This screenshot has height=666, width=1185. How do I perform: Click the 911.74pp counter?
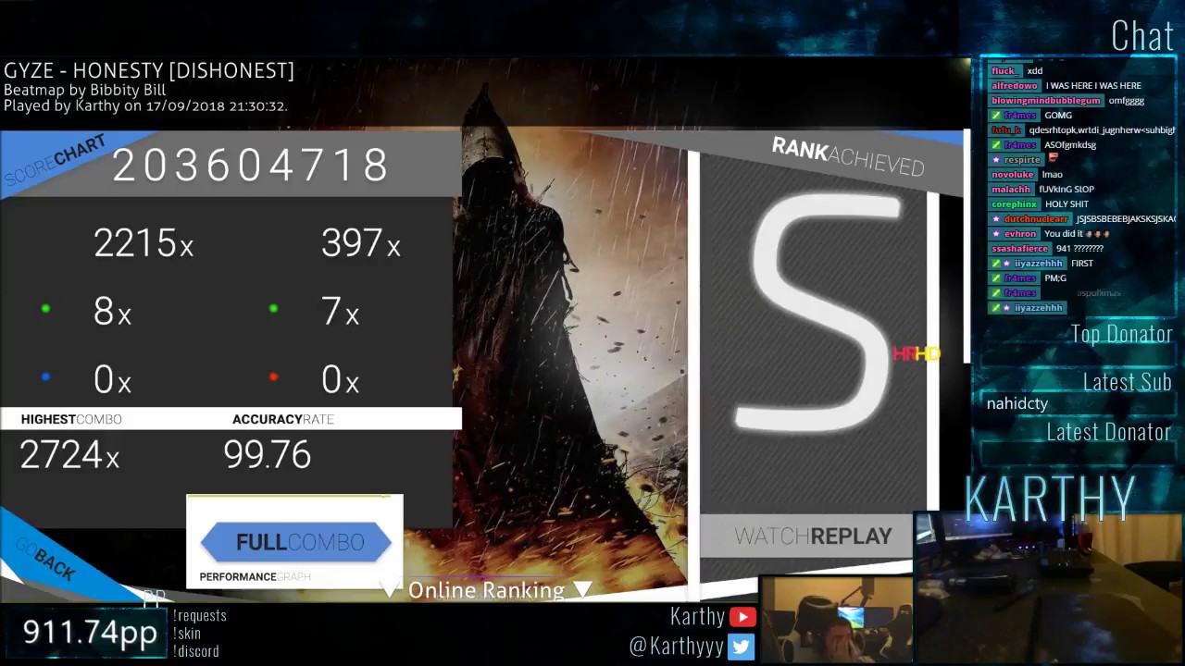90,633
